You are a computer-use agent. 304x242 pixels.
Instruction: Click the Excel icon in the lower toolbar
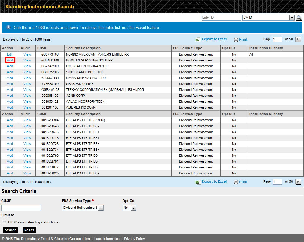(198, 181)
